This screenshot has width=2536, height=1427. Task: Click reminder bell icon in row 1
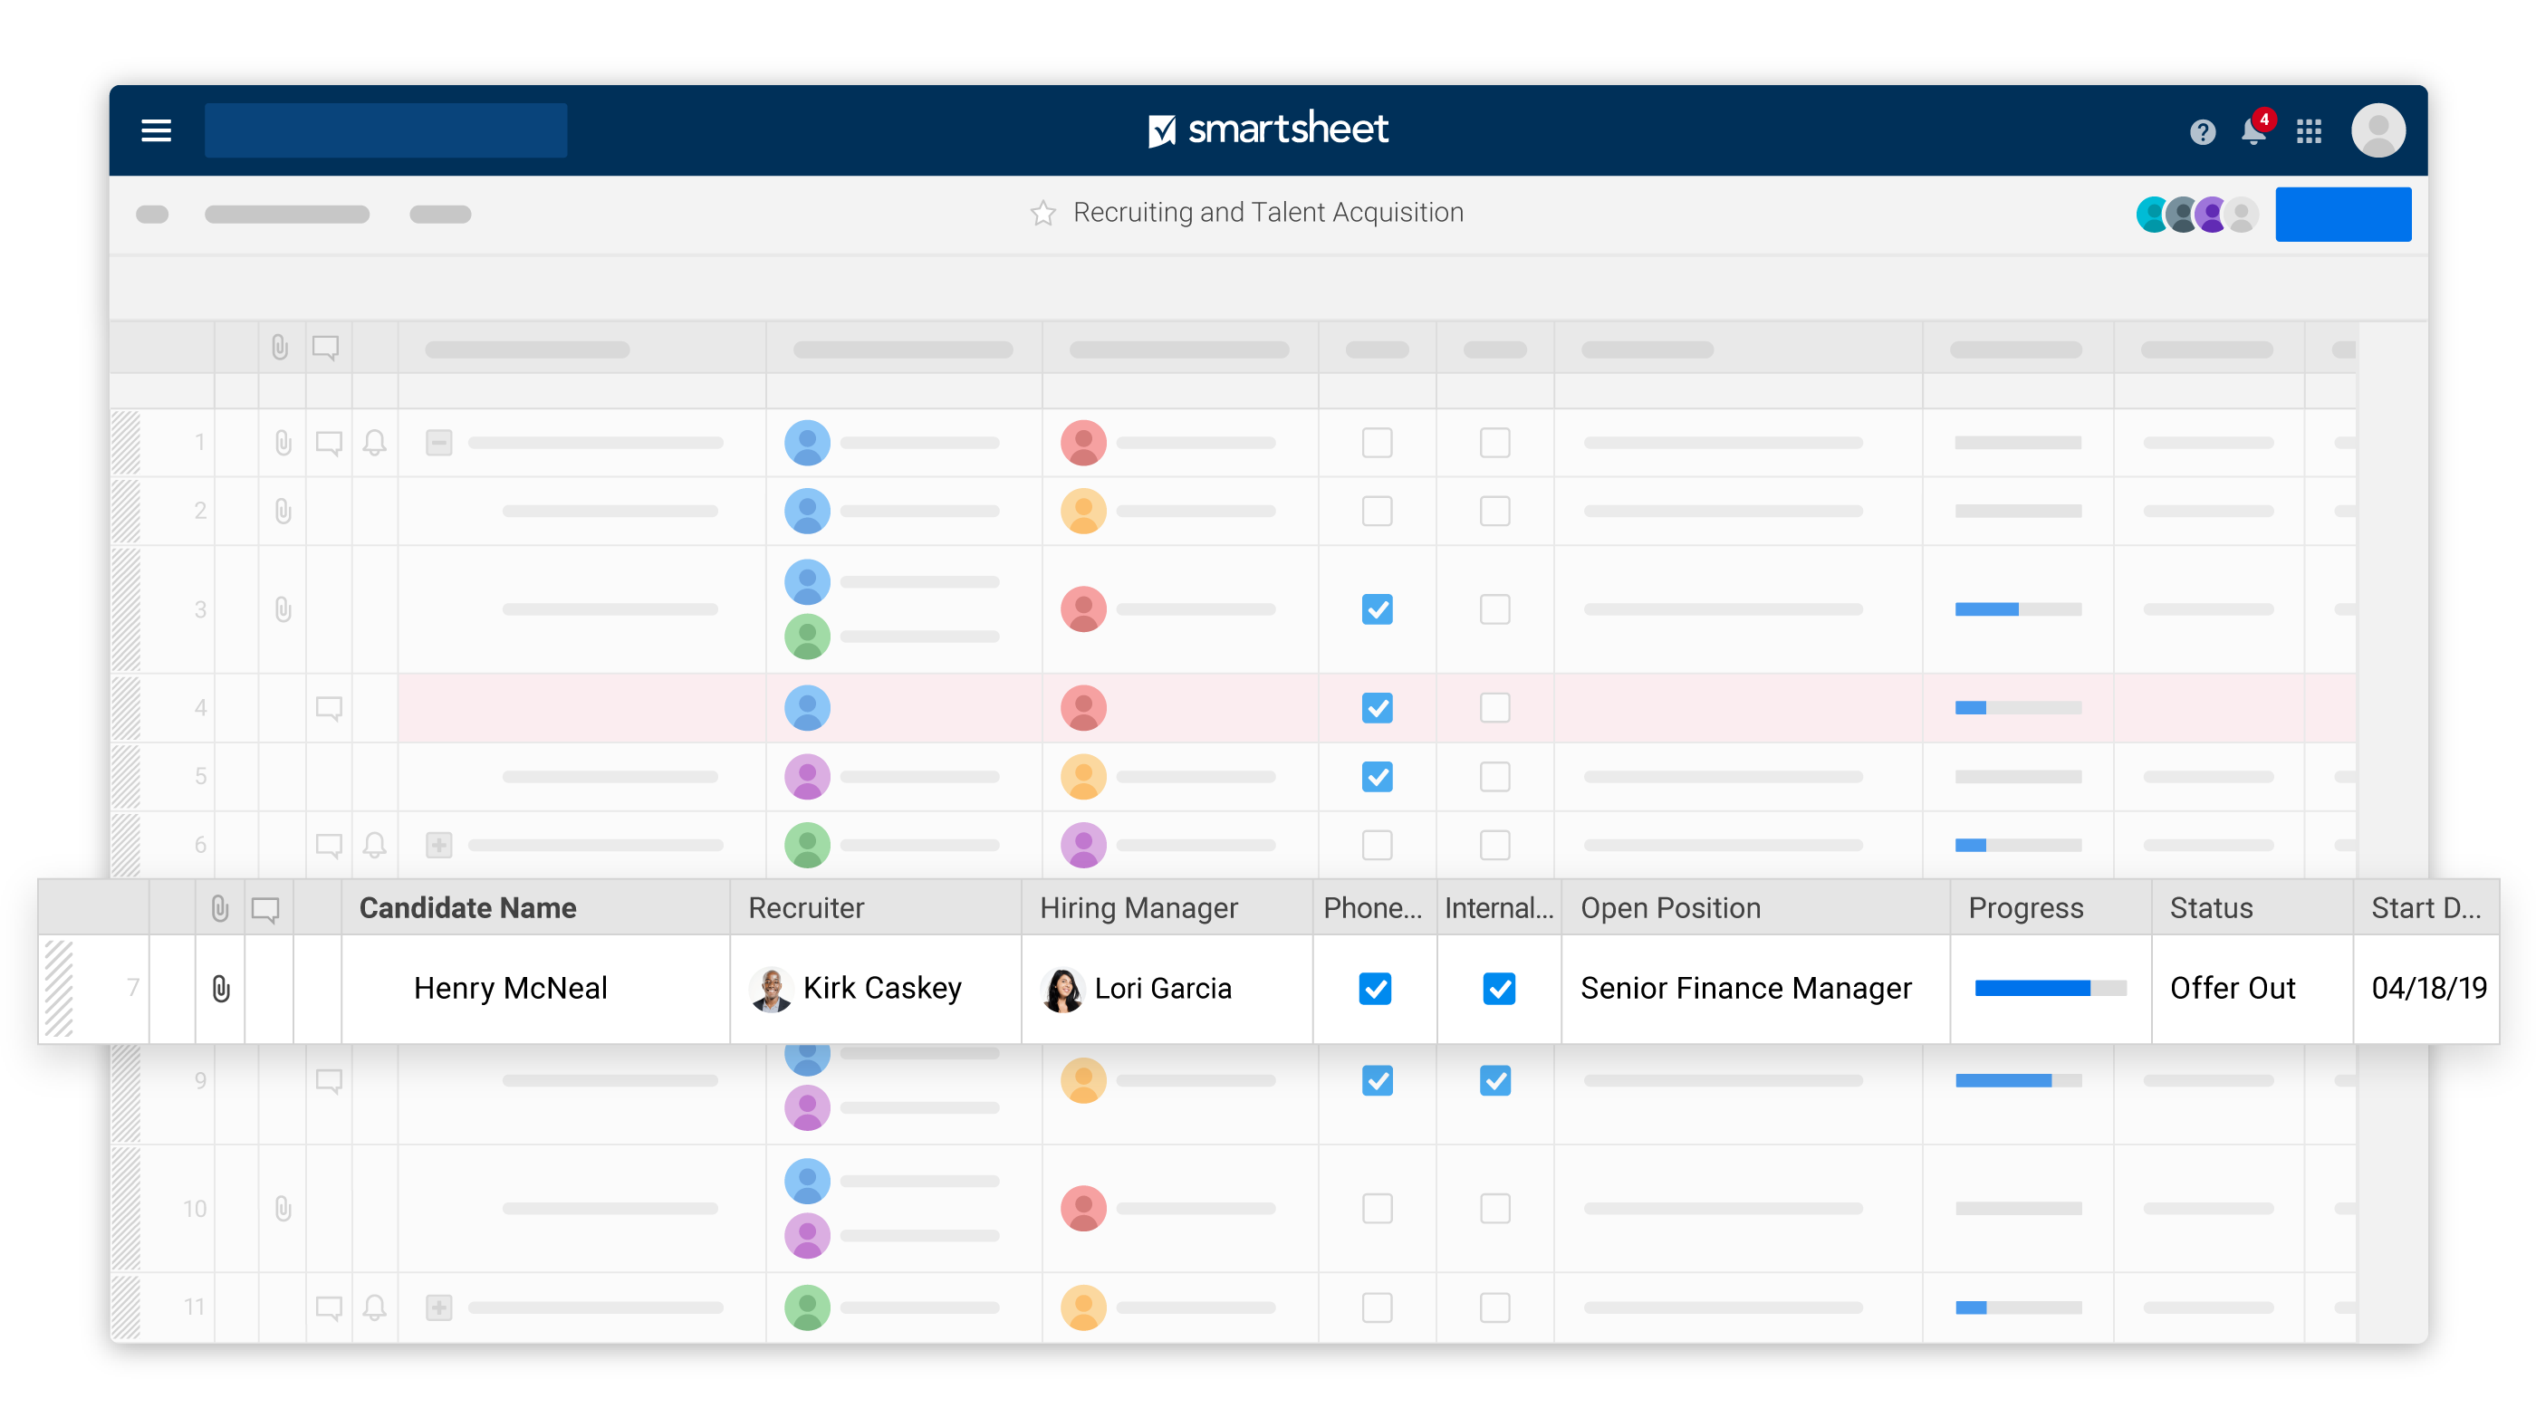374,443
